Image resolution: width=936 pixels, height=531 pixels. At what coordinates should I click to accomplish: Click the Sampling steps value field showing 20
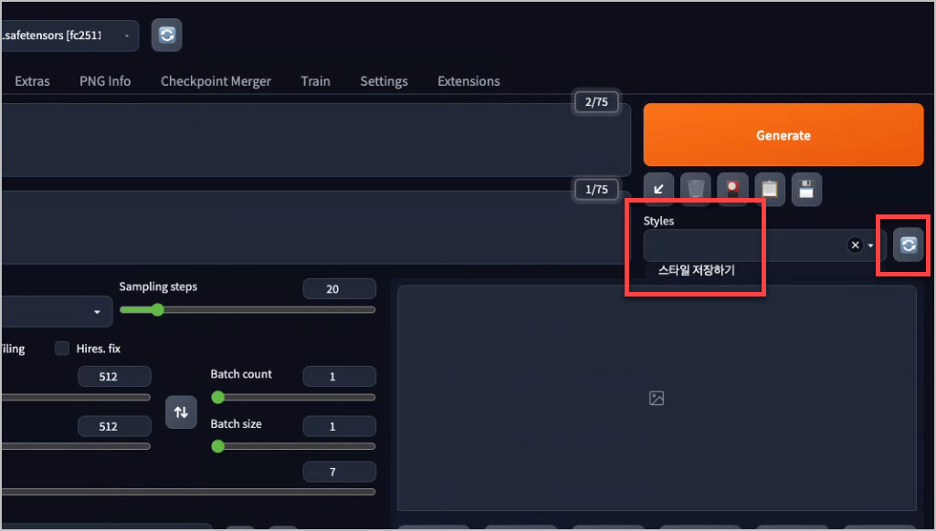pos(339,288)
